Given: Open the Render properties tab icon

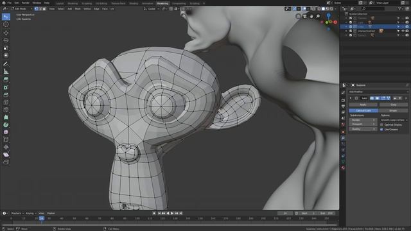Looking at the screenshot, I should click(343, 100).
